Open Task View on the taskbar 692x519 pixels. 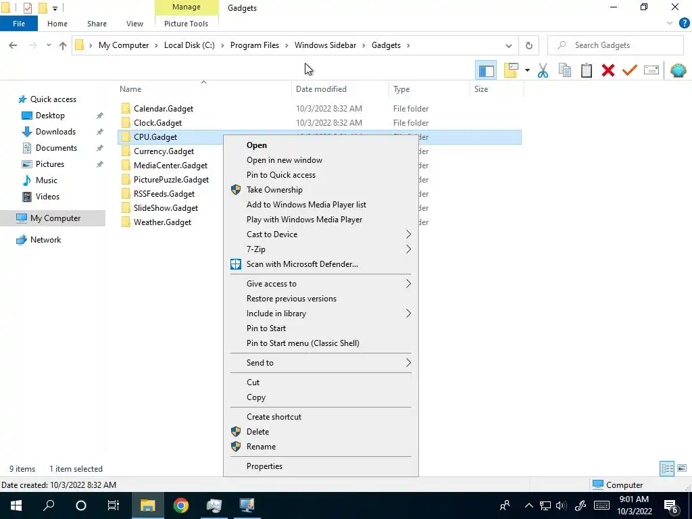tap(114, 505)
